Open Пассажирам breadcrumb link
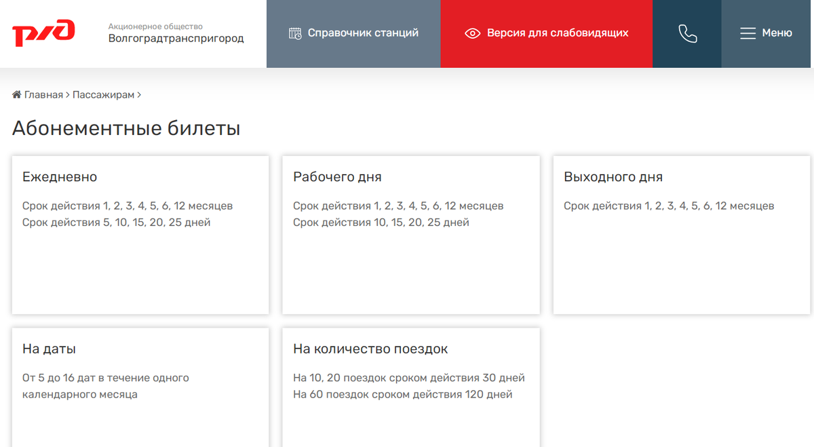 click(104, 95)
